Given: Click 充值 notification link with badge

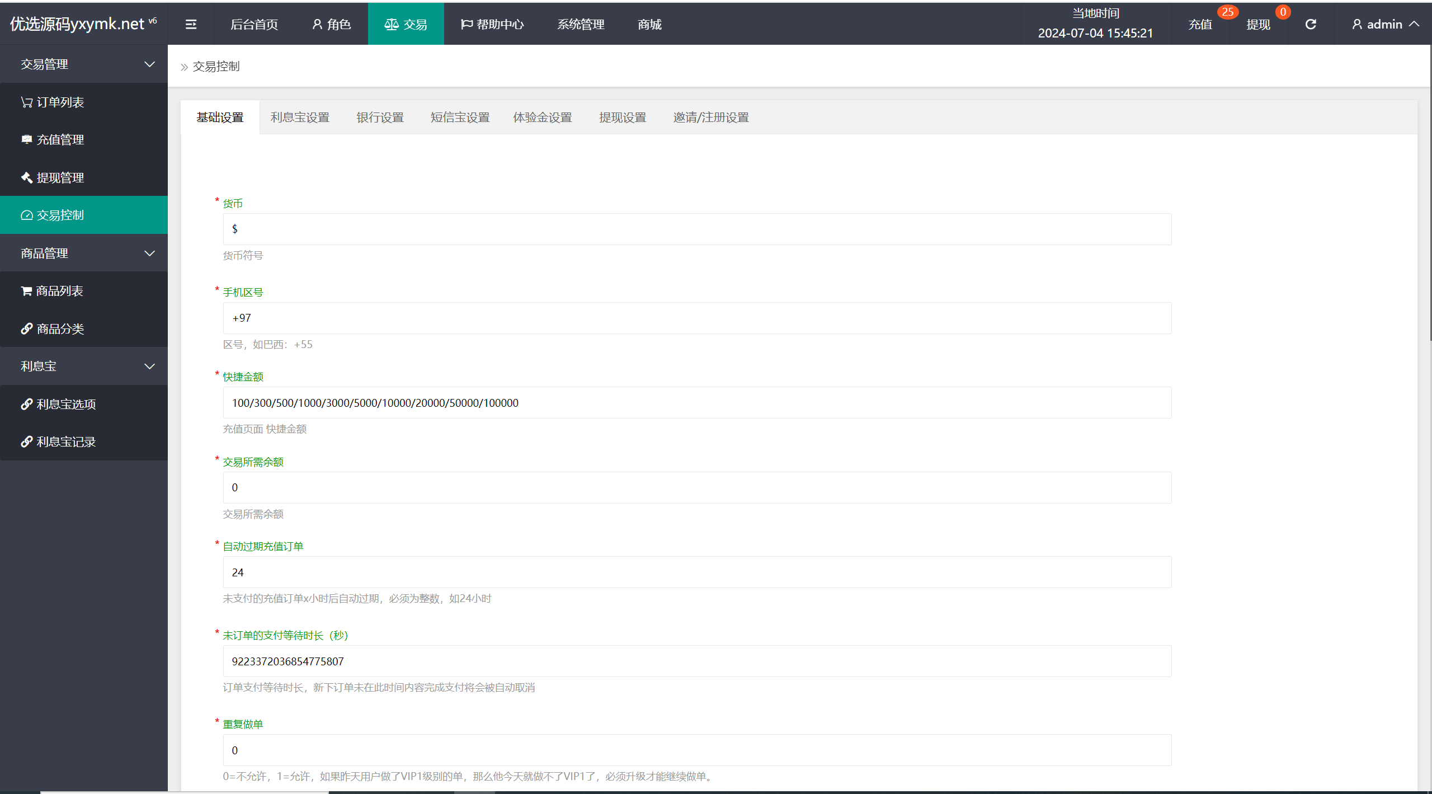Looking at the screenshot, I should click(x=1200, y=24).
